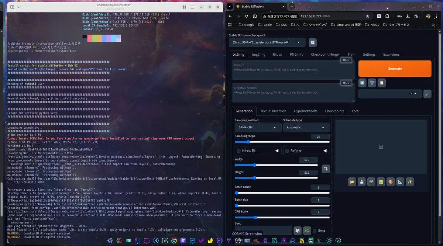Image resolution: width=443 pixels, height=246 pixels.
Task: Randomize seed with the dice icon
Action: click(x=298, y=231)
